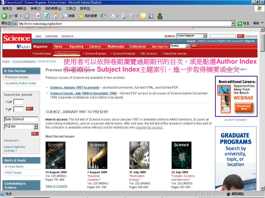The image size is (265, 198).
Task: Click the AAAS logo under Science
Action: point(24,47)
